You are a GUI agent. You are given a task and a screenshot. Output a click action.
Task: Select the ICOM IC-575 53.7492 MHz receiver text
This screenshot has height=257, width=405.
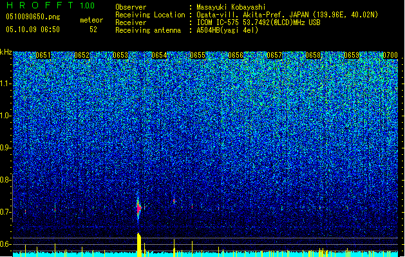point(258,22)
